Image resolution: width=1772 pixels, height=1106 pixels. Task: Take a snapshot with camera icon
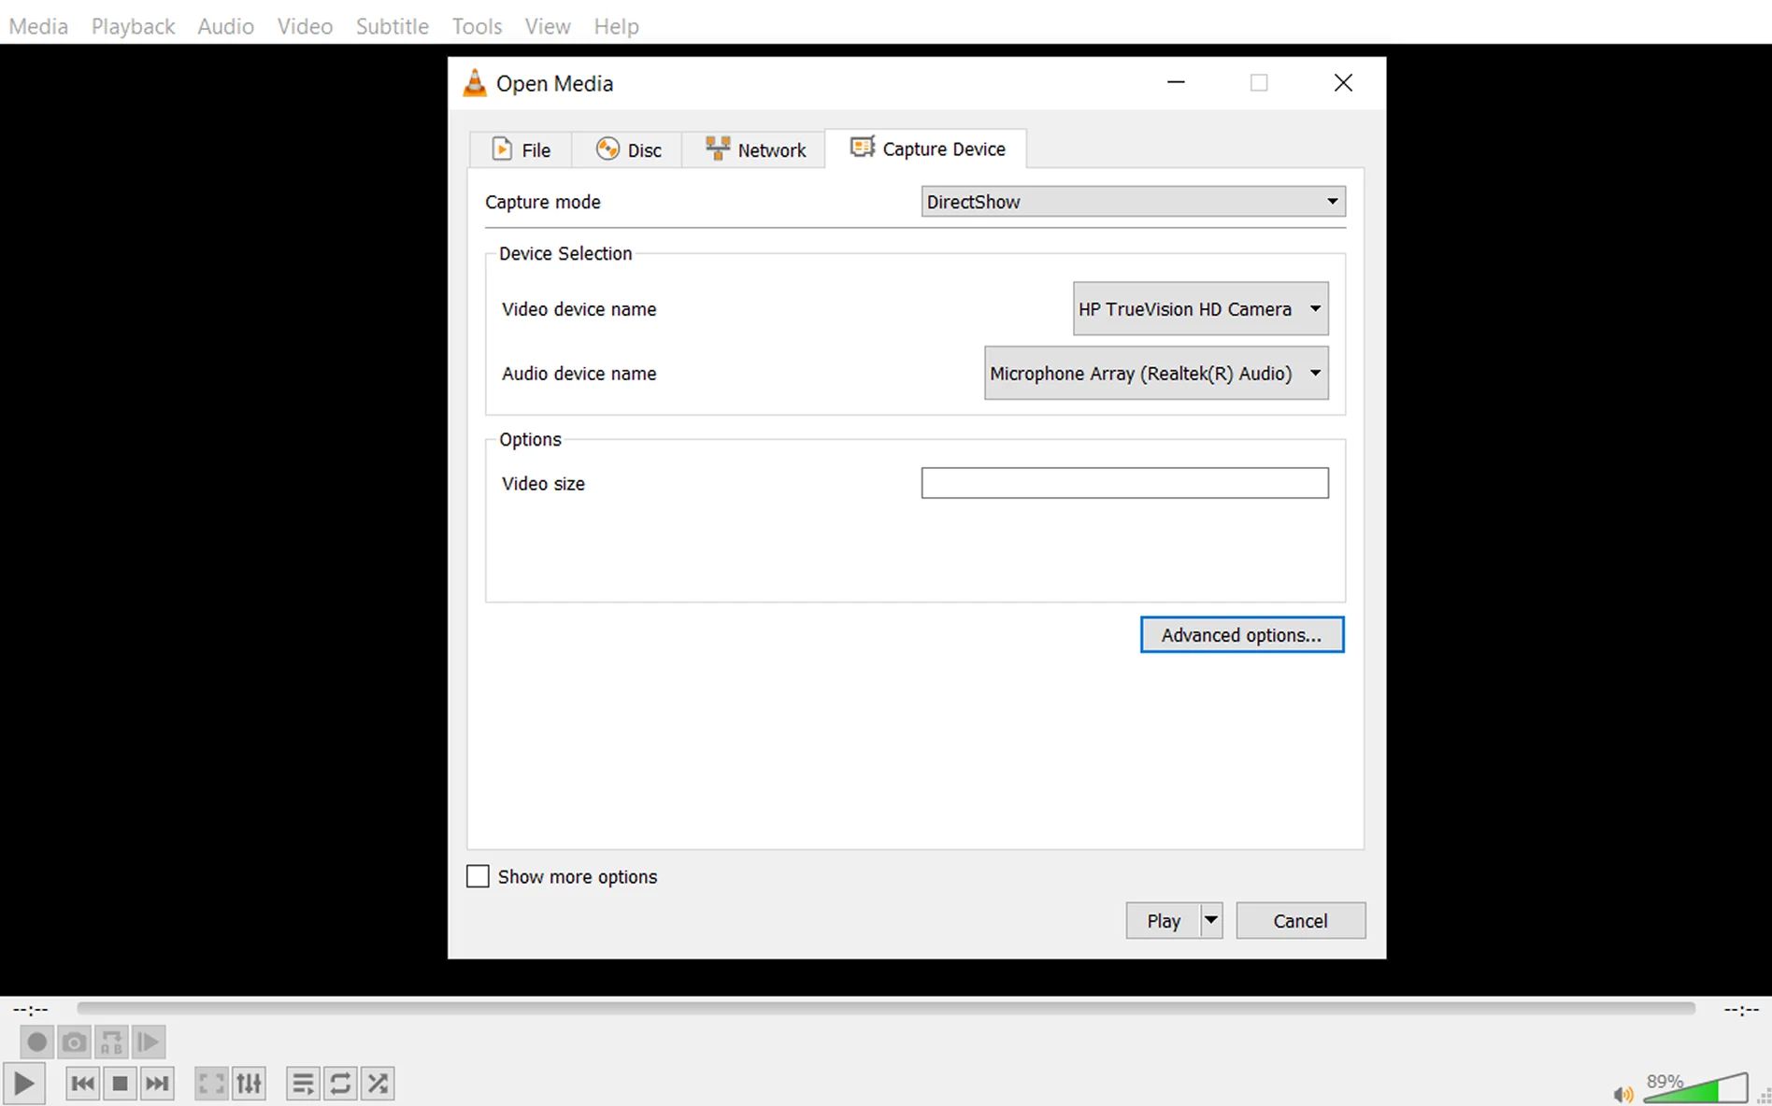click(x=74, y=1042)
